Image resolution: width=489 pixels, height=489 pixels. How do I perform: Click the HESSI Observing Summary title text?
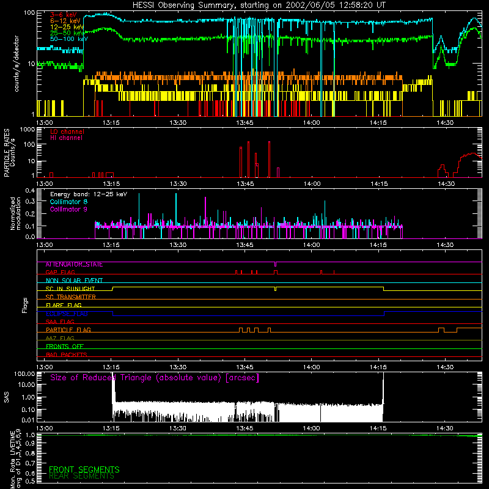pyautogui.click(x=259, y=6)
